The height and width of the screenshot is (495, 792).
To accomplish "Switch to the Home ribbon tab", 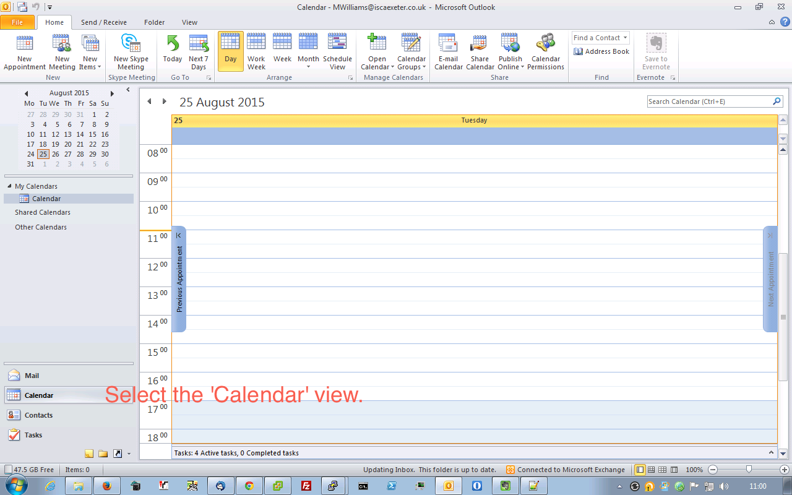I will [54, 22].
